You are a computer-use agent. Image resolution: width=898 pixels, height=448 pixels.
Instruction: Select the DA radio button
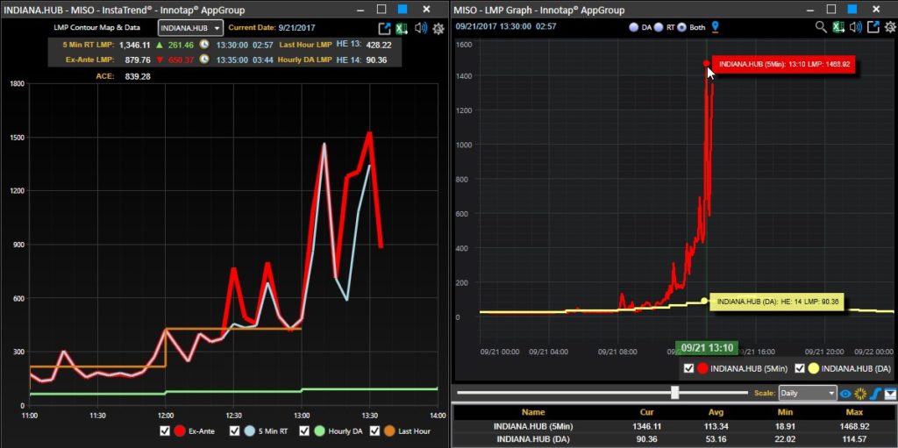coord(633,27)
